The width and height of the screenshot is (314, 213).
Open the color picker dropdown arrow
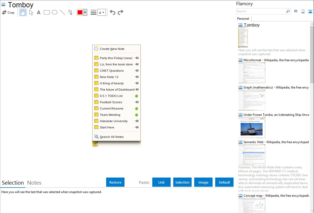(85, 12)
